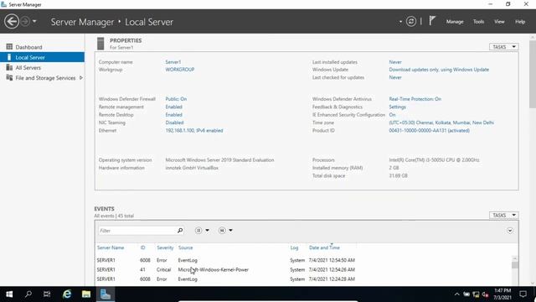
Task: Click Feedback & Diagnostics Settings link
Action: (397, 107)
